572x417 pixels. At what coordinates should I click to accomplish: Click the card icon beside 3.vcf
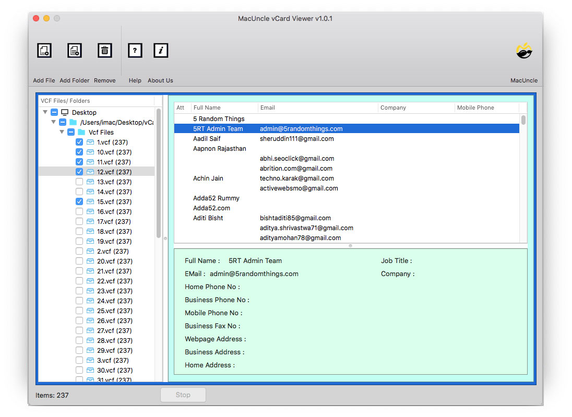[90, 360]
